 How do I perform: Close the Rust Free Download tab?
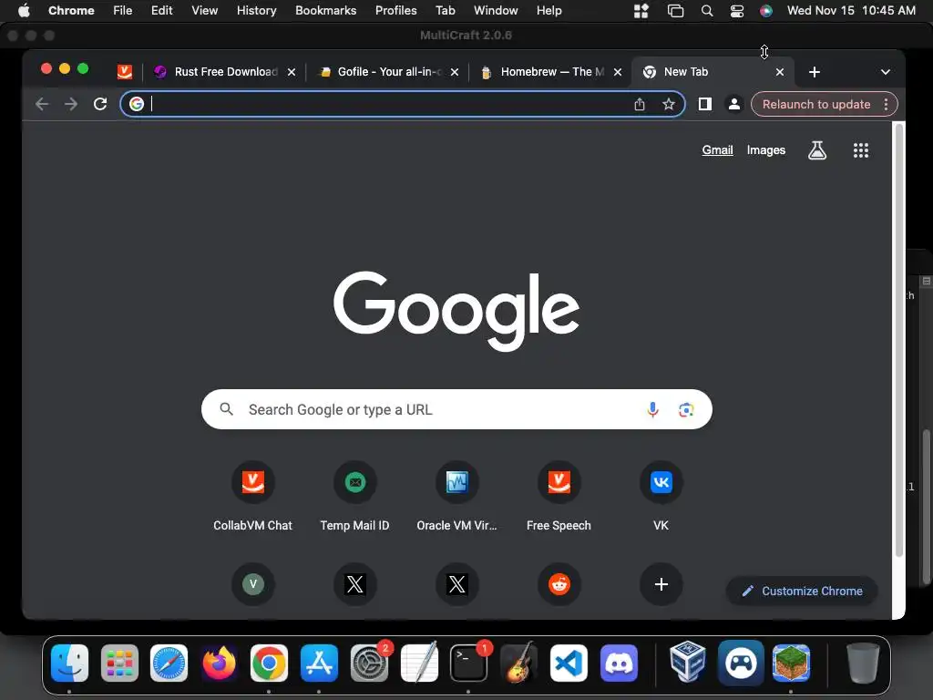(x=292, y=72)
